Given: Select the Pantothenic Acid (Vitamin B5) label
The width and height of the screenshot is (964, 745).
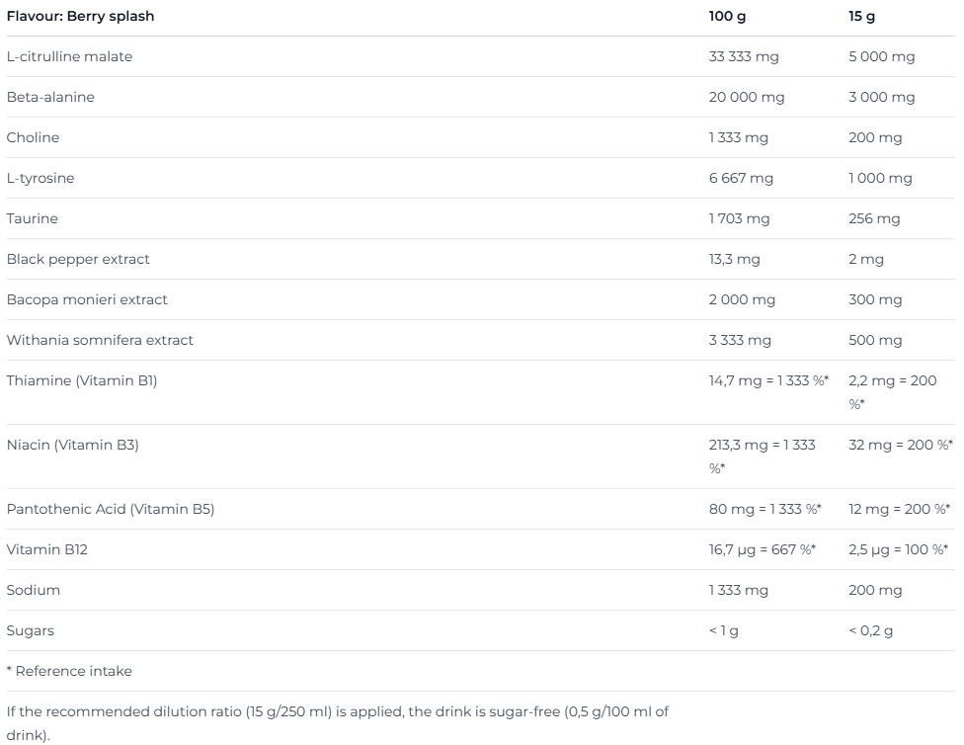Looking at the screenshot, I should pyautogui.click(x=111, y=509).
